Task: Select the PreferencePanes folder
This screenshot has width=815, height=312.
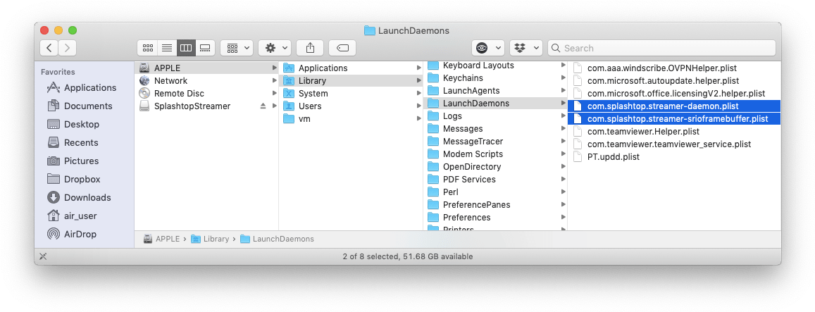Action: (x=495, y=205)
